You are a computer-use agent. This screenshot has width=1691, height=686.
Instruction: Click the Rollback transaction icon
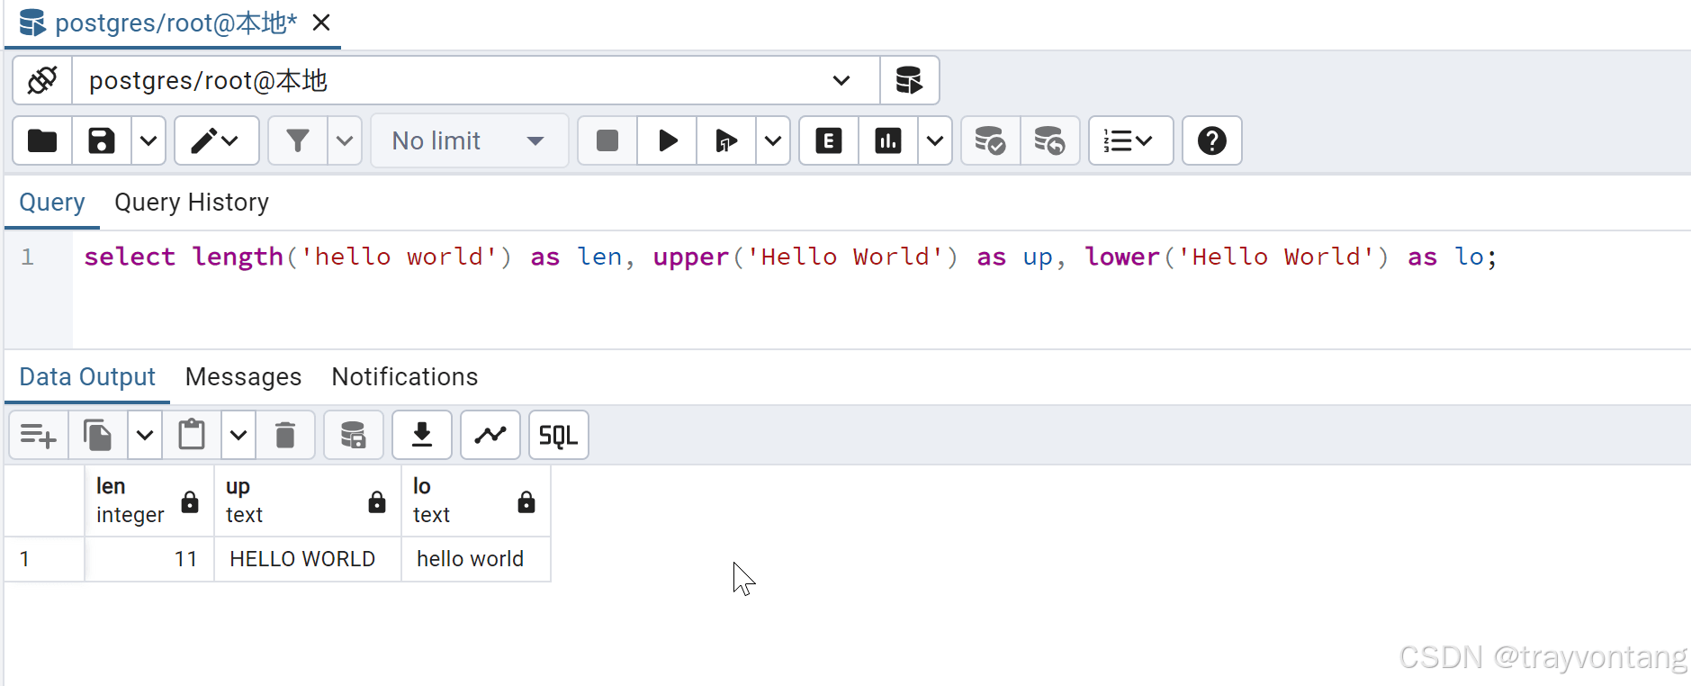[1050, 140]
